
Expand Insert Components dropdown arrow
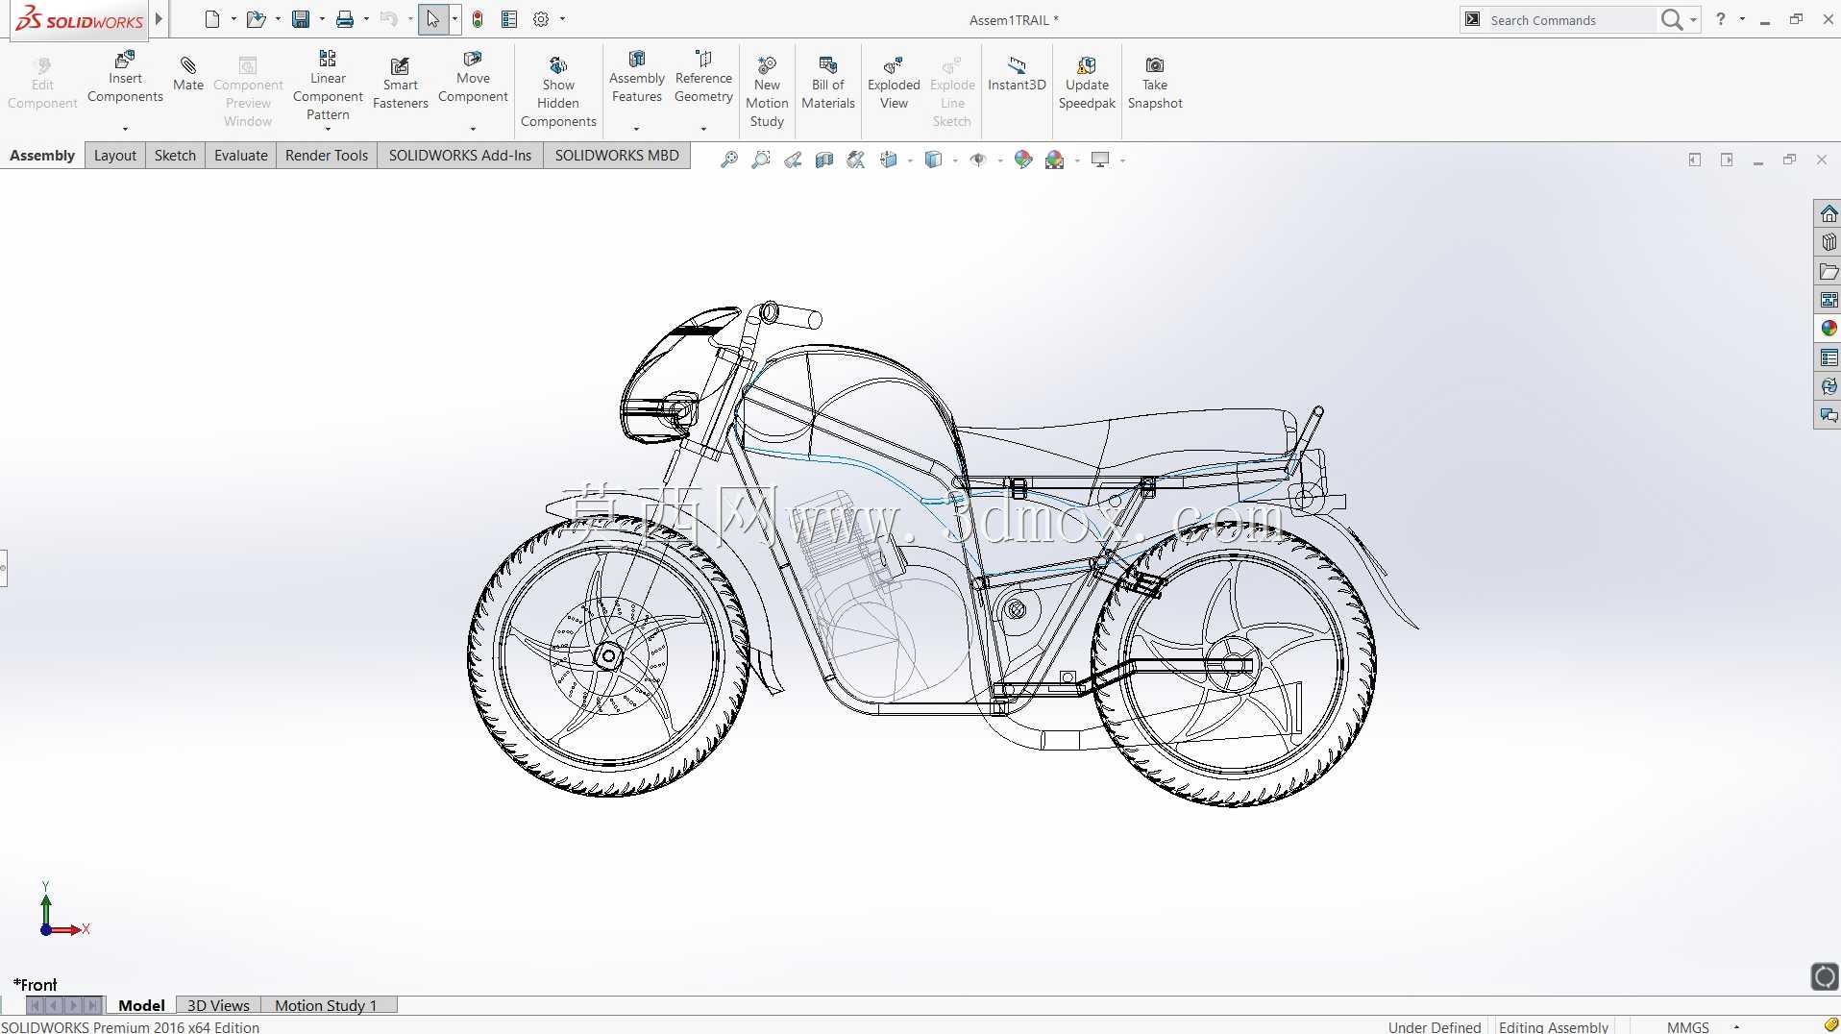point(125,129)
